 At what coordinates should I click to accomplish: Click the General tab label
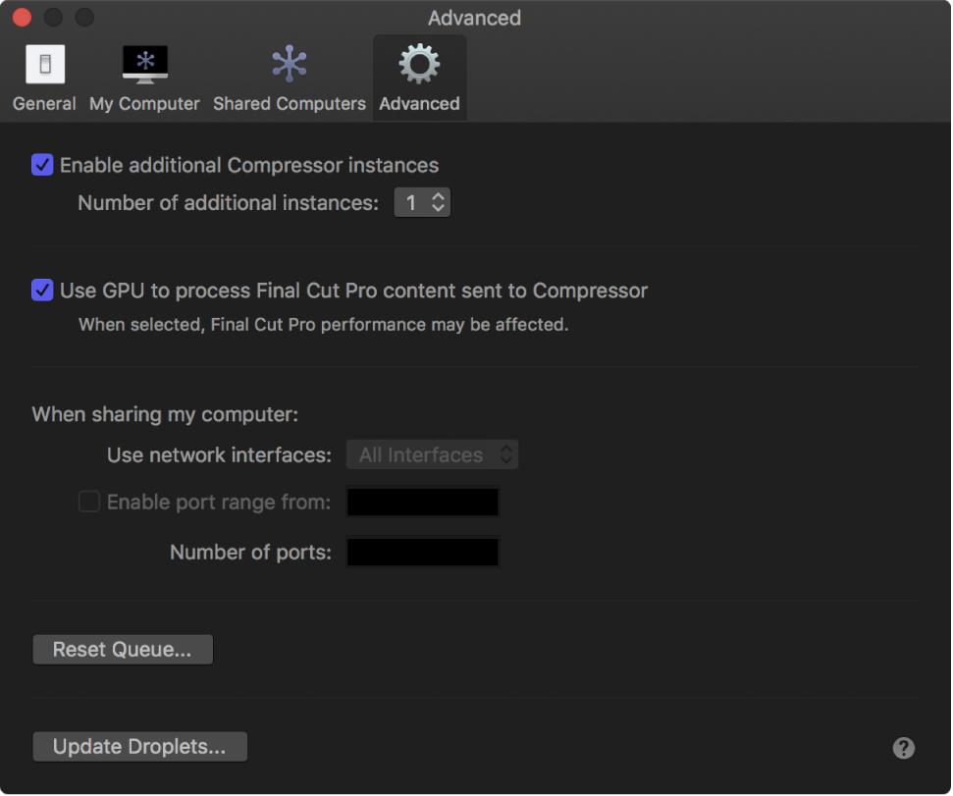click(44, 104)
